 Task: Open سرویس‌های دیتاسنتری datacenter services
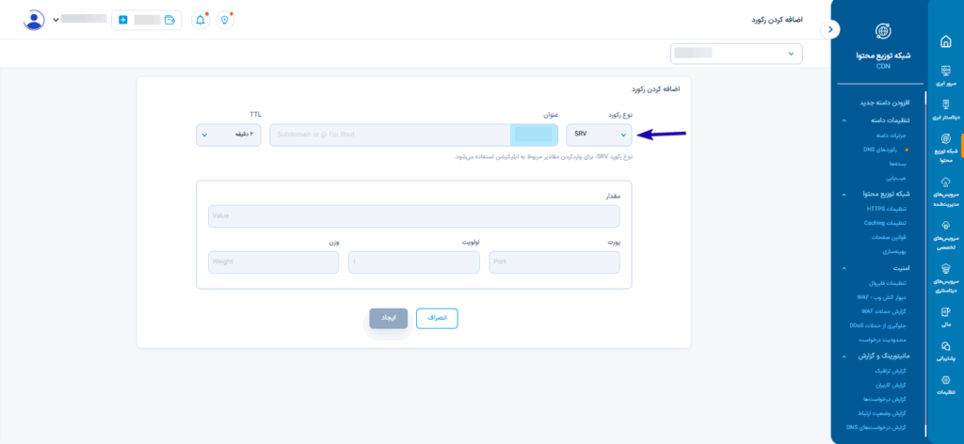click(945, 277)
